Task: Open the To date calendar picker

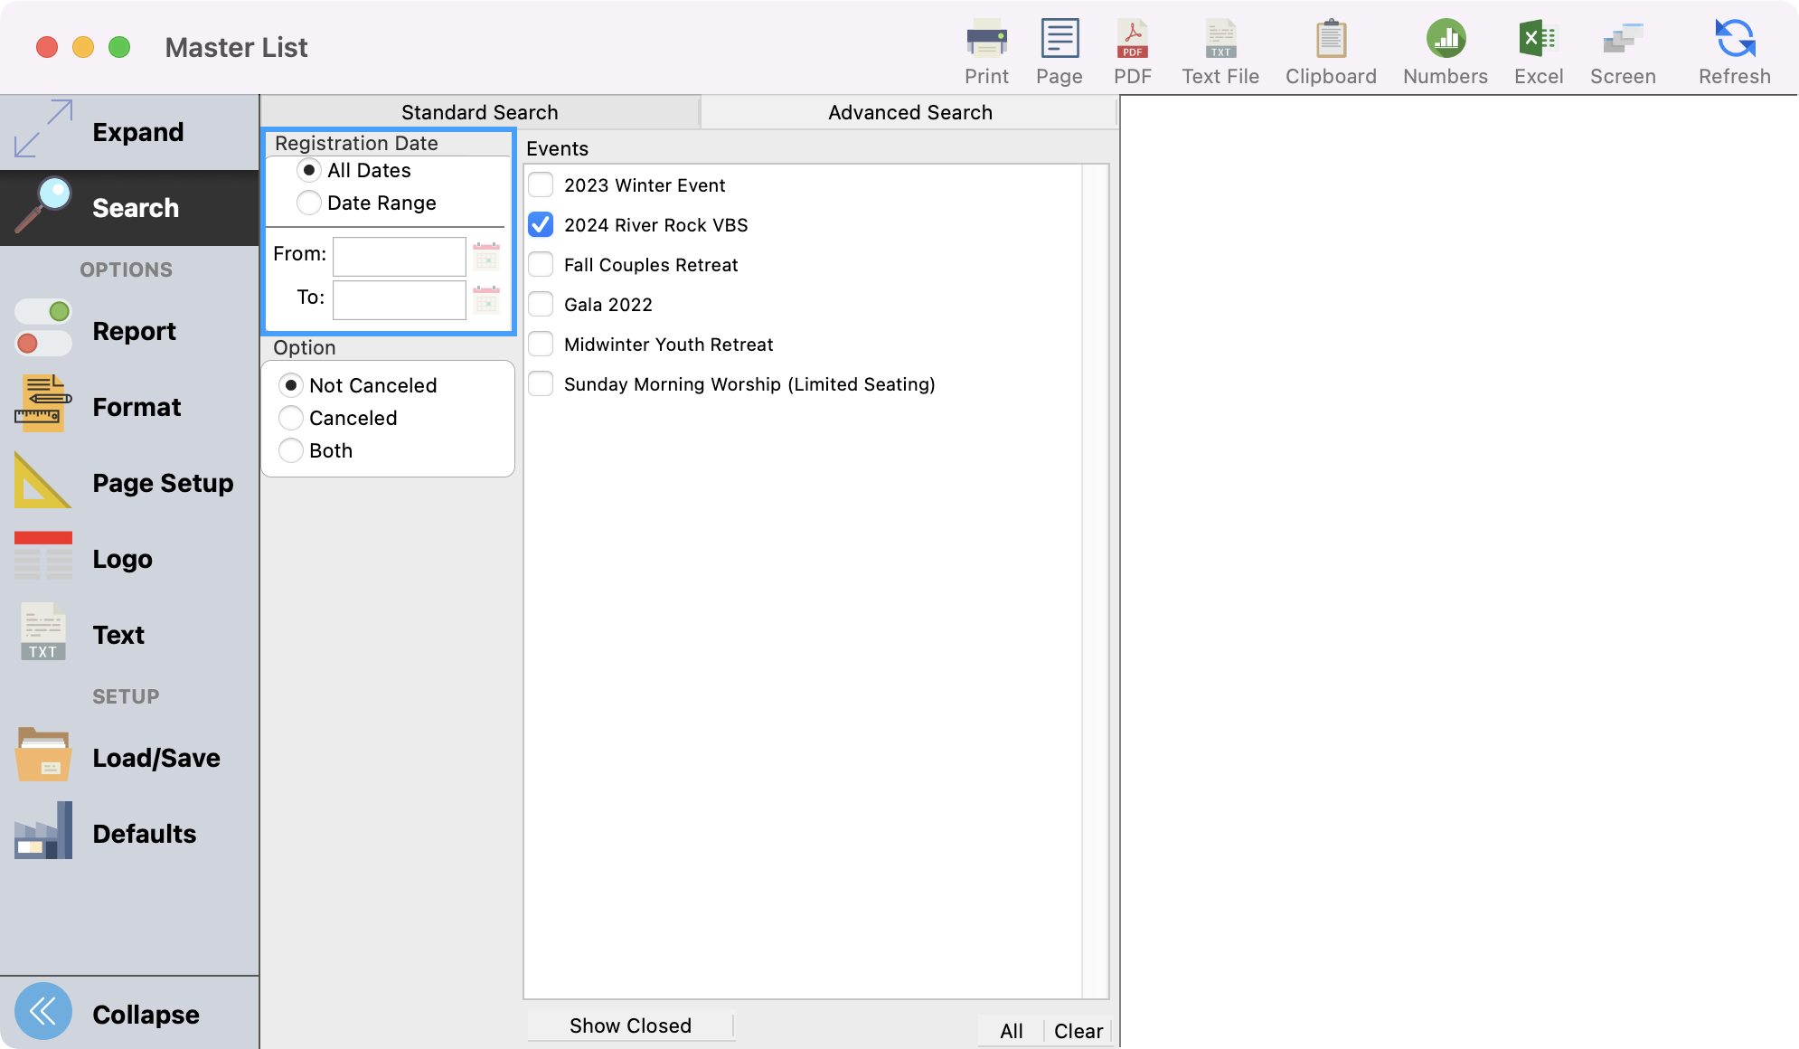Action: 486,300
